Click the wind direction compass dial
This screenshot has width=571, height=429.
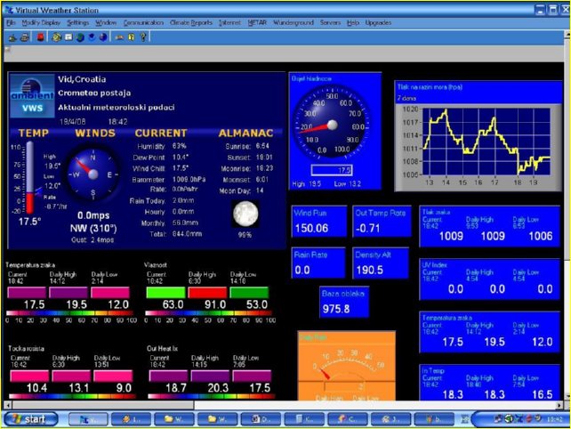tap(93, 174)
